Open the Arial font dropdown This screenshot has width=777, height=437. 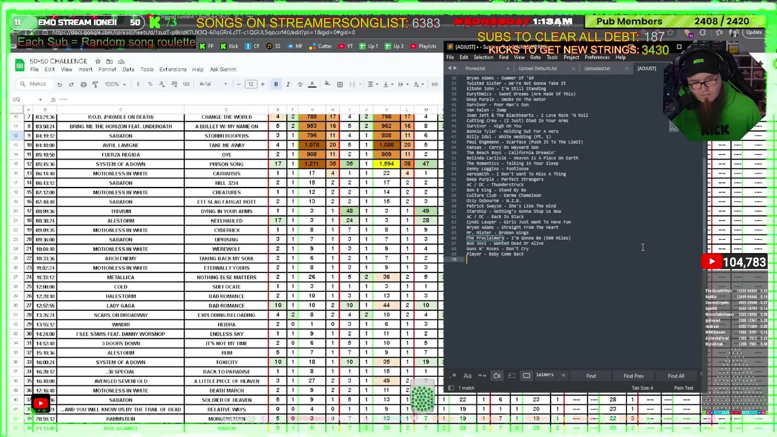coord(213,84)
